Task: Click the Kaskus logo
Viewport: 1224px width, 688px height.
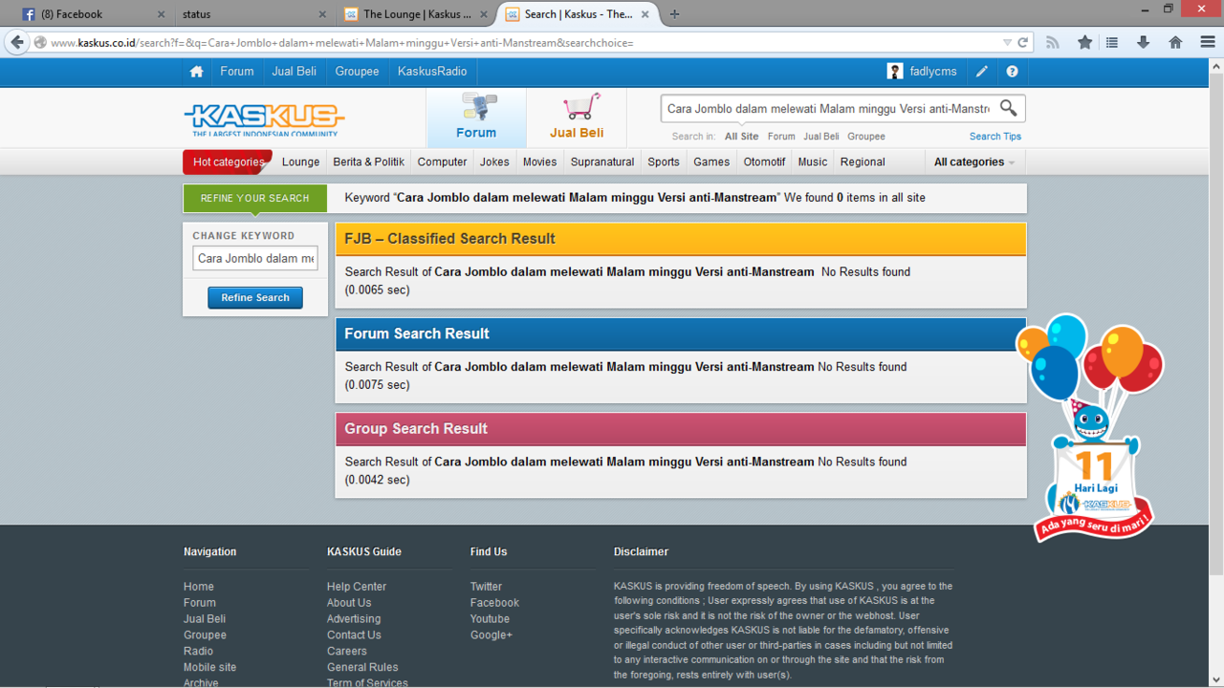Action: (264, 119)
